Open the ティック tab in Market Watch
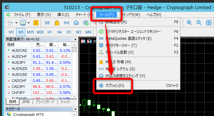214x116 pixels. click(x=65, y=102)
